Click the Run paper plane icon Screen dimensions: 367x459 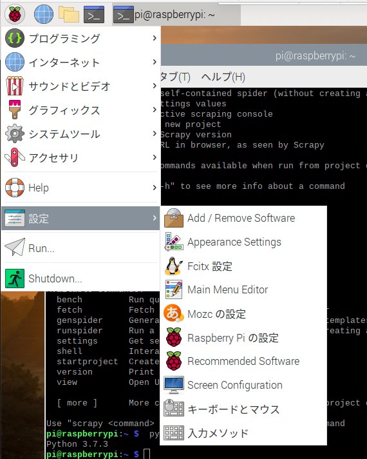15,247
